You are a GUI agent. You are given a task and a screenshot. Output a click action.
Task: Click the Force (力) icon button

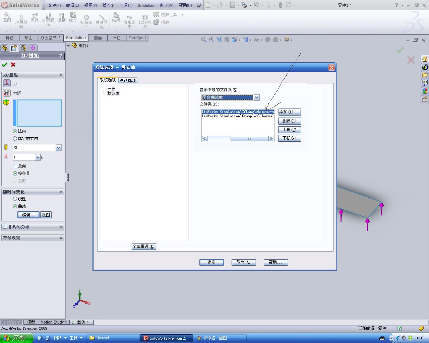pos(7,83)
